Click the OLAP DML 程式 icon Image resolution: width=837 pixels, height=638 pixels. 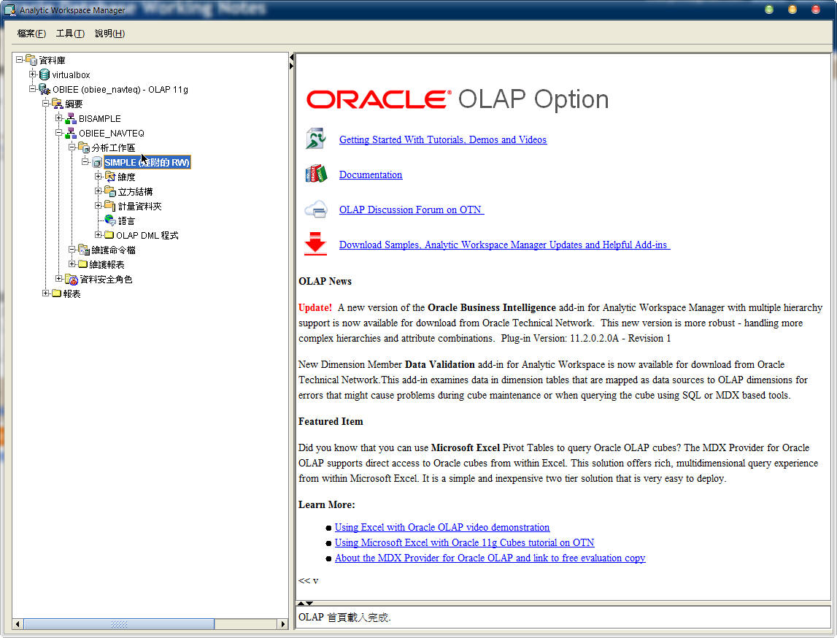pos(108,234)
